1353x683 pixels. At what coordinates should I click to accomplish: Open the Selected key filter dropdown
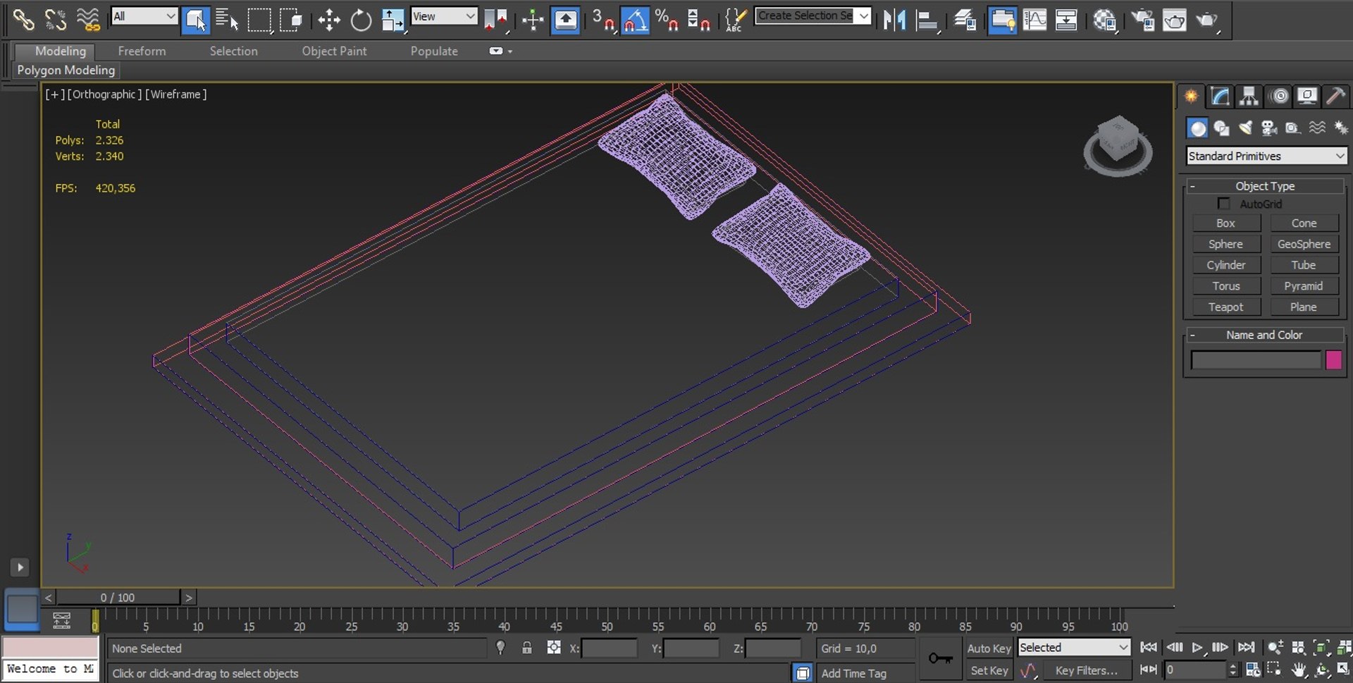pos(1075,648)
